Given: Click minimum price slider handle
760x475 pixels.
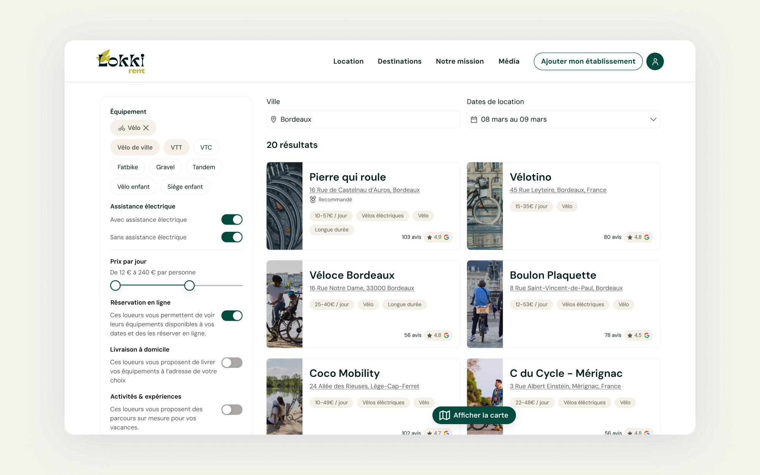Looking at the screenshot, I should [x=115, y=285].
